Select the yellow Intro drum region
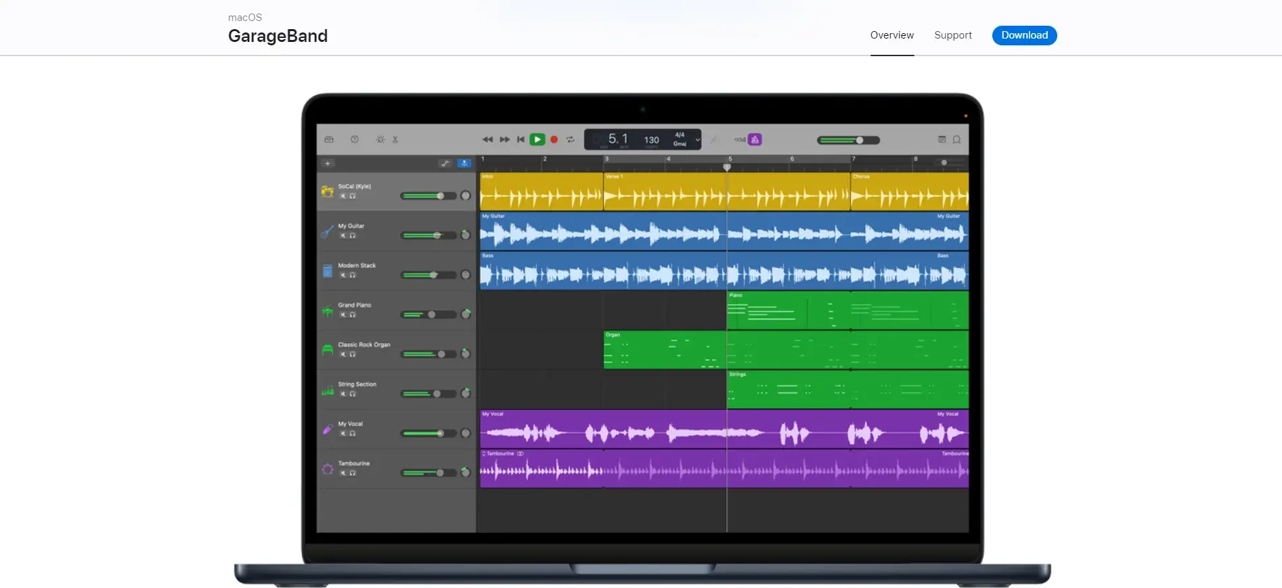 coord(541,191)
